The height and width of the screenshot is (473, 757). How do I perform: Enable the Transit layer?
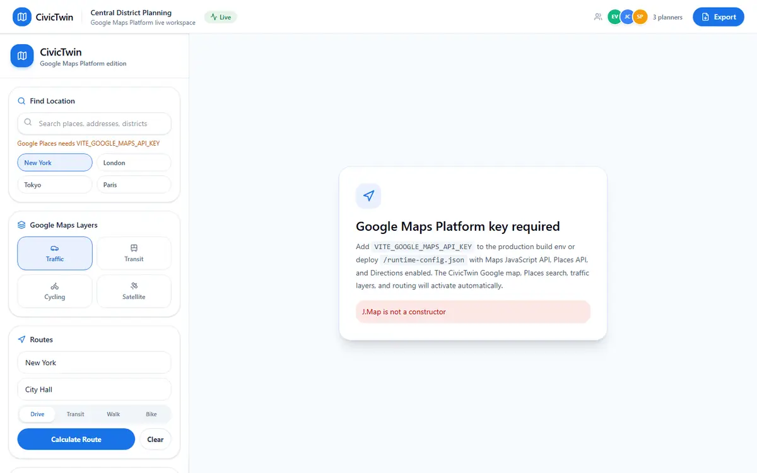(x=134, y=254)
